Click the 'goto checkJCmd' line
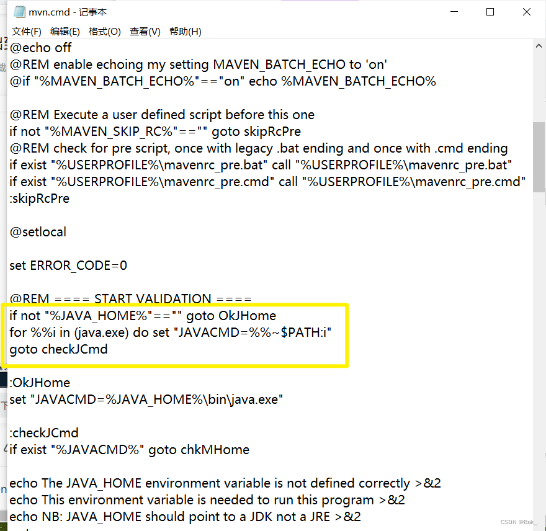 (x=58, y=349)
